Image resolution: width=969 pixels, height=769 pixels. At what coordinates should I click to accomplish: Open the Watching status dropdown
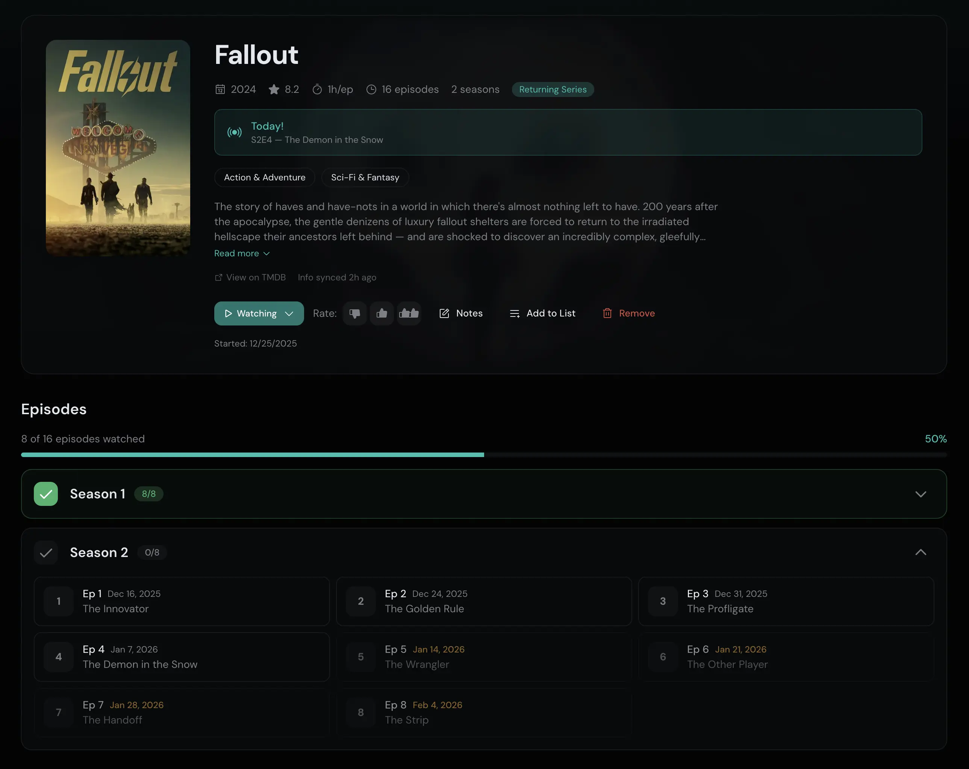(x=289, y=313)
